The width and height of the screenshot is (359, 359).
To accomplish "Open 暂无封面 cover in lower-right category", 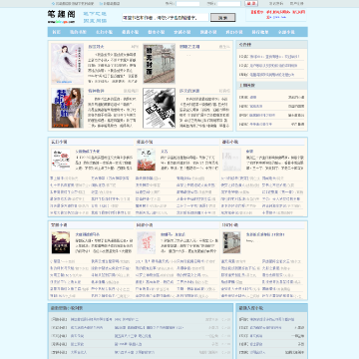I will coord(231,242).
